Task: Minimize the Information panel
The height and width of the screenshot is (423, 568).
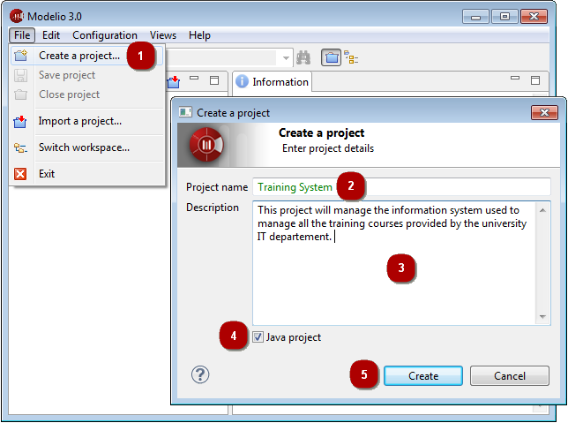Action: (x=516, y=79)
